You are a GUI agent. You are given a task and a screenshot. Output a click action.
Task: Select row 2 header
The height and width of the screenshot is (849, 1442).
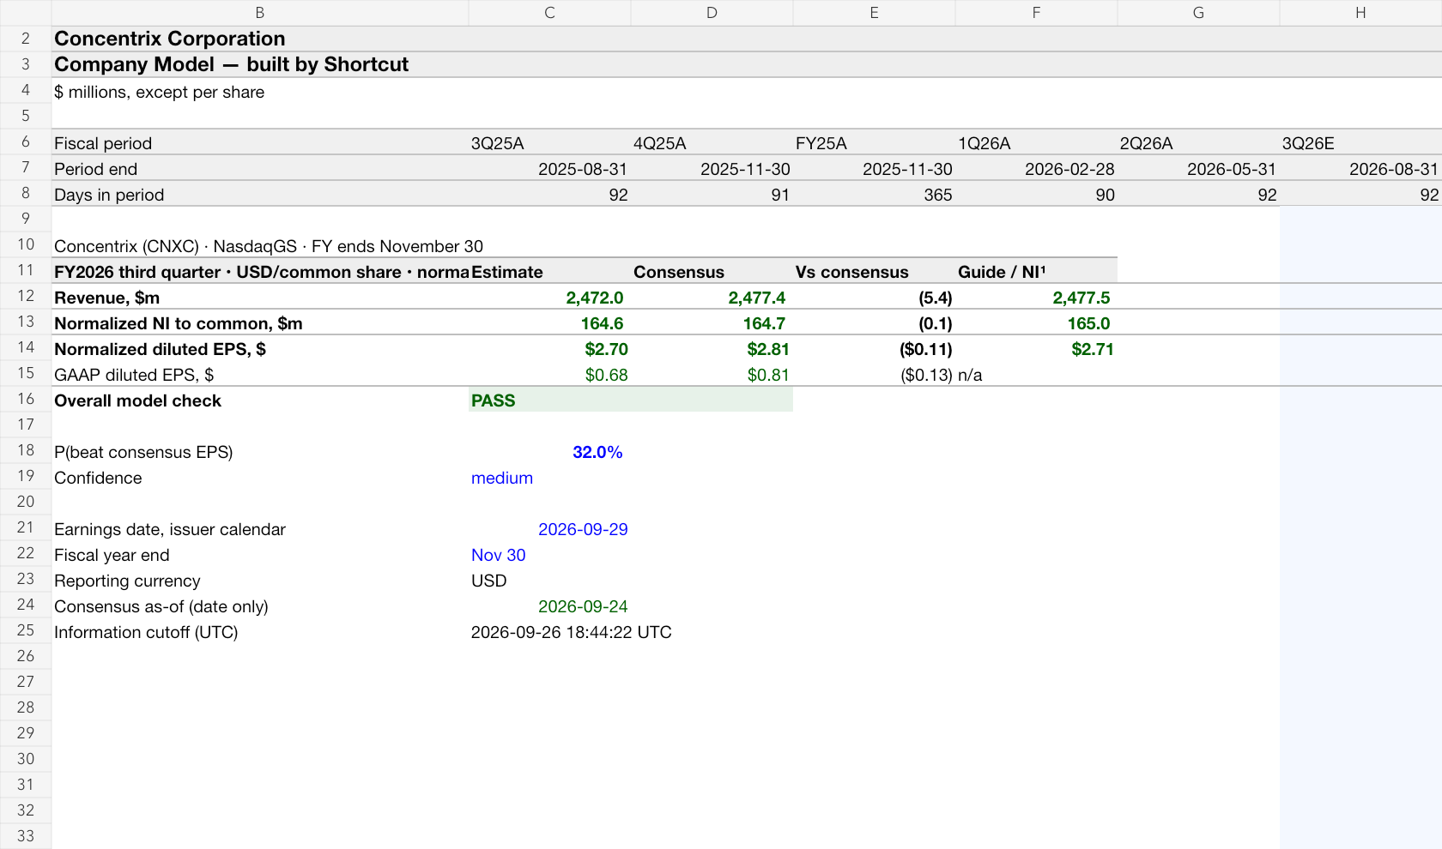tap(26, 39)
